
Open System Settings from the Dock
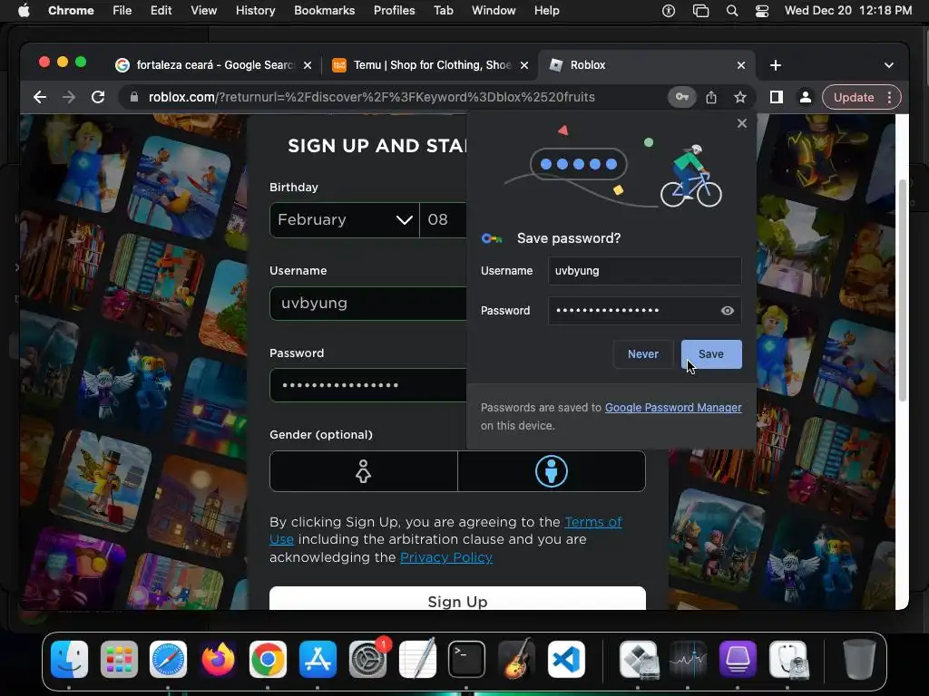[368, 659]
